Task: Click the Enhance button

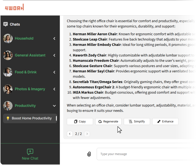Action: (x=165, y=121)
